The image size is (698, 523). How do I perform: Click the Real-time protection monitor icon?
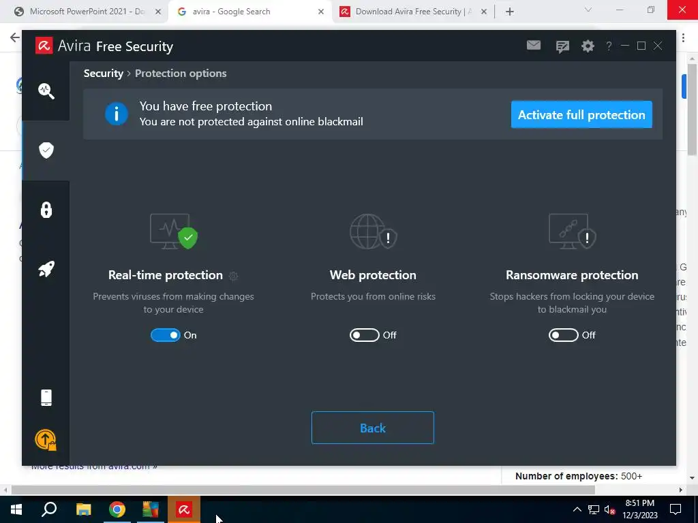(x=173, y=232)
